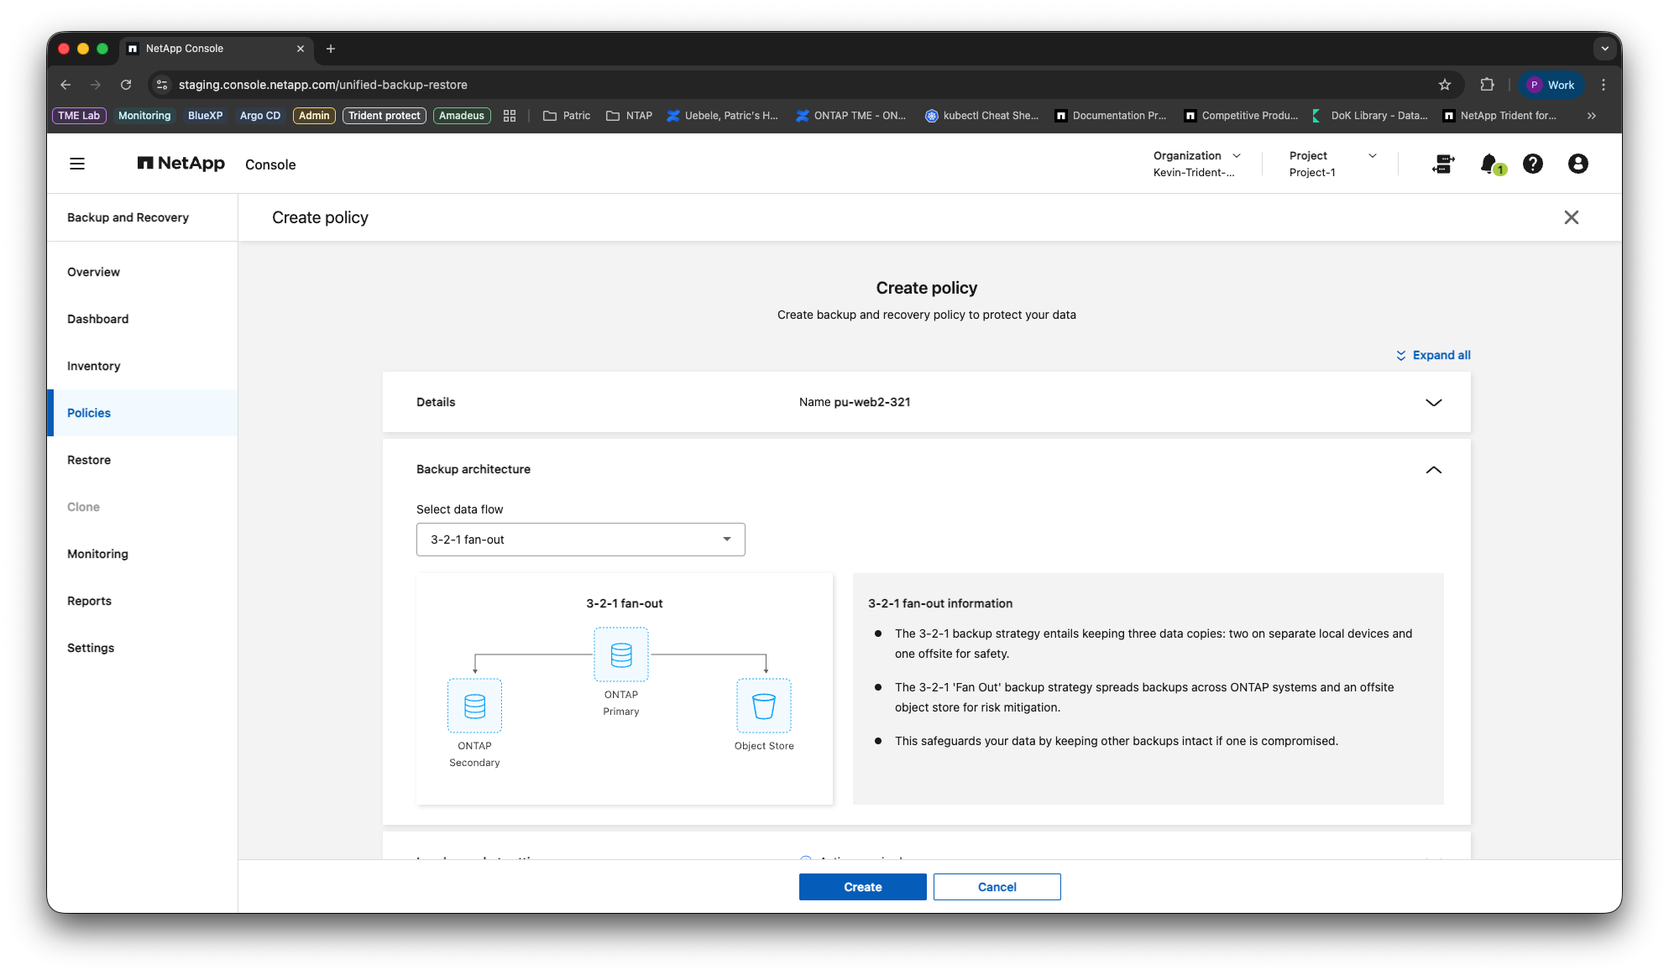Click the ONTAP Primary diagram icon

click(x=621, y=654)
